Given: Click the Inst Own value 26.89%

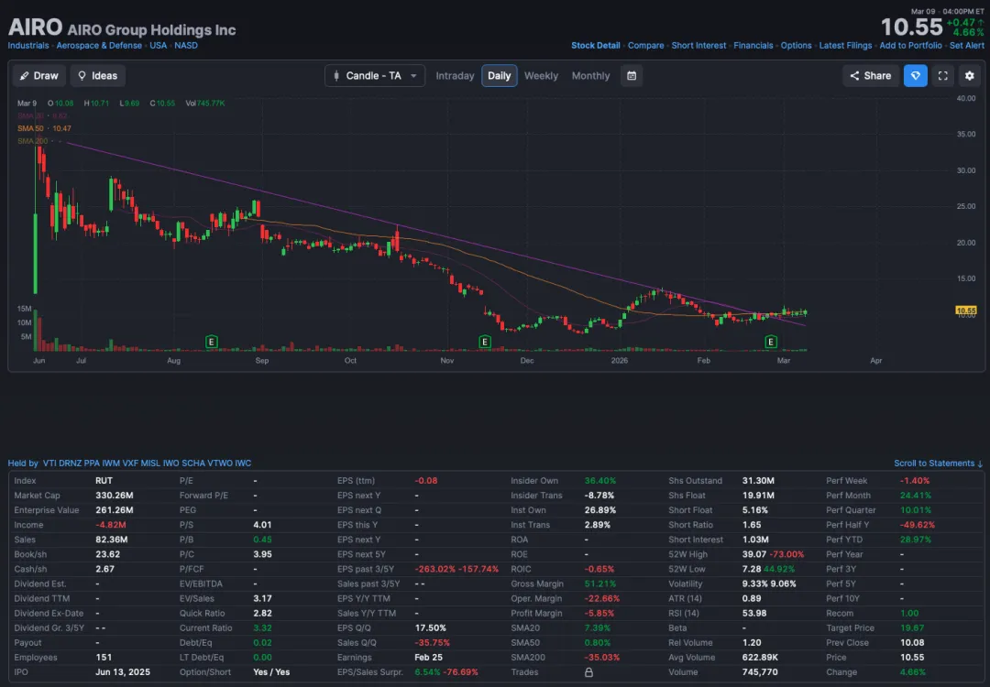Looking at the screenshot, I should pyautogui.click(x=599, y=510).
